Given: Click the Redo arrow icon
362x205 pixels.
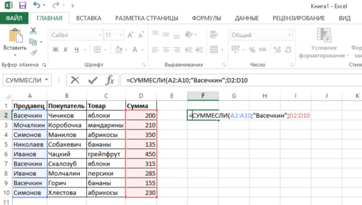Looking at the screenshot, I should coord(56,5).
